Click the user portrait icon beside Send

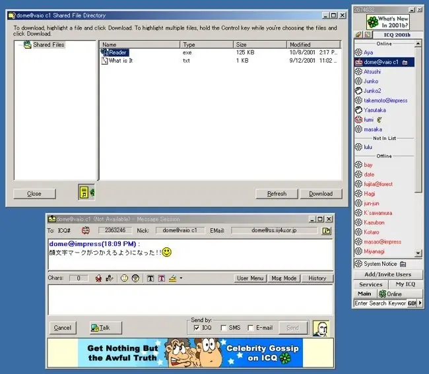[321, 328]
